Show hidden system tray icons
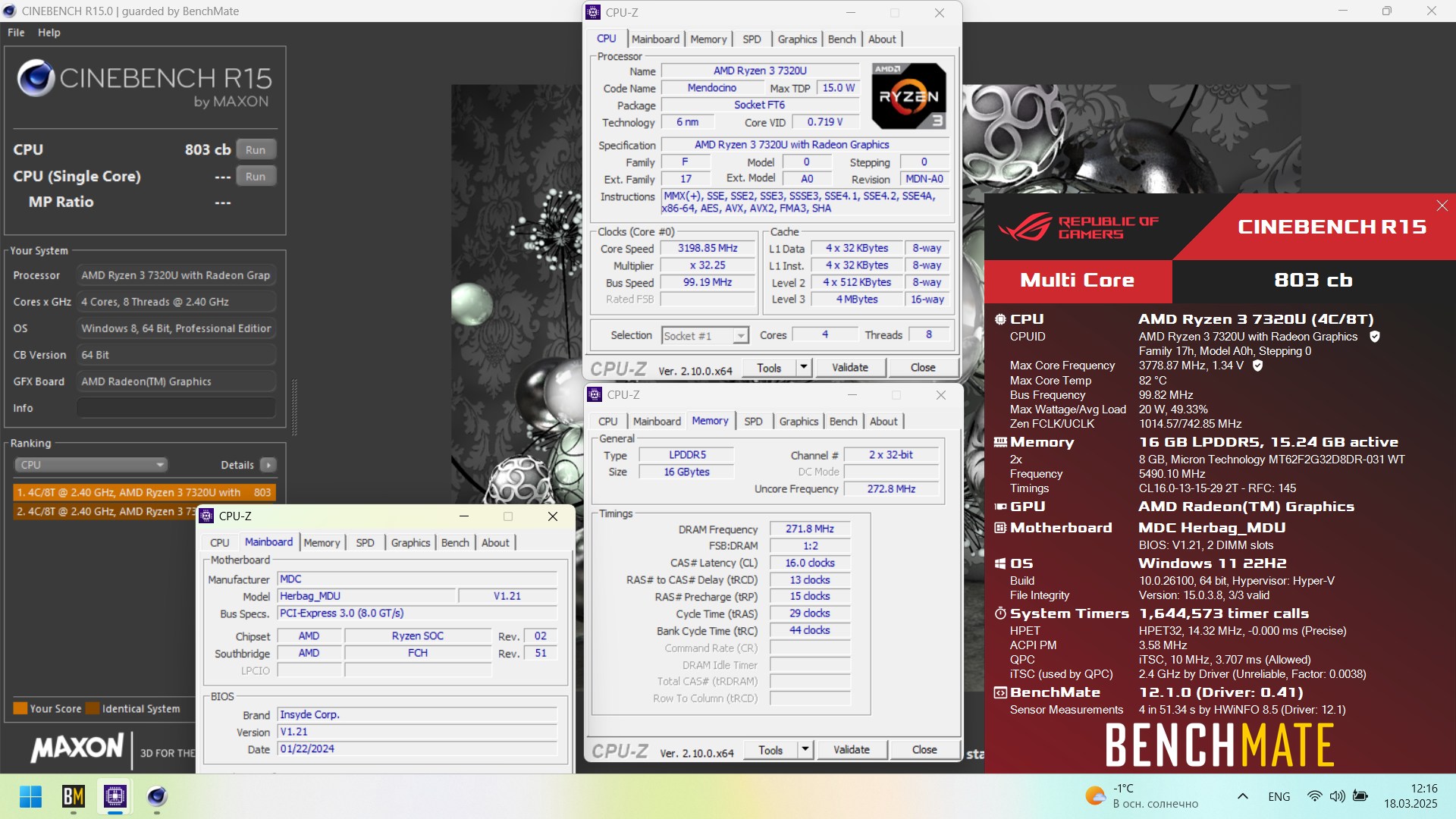Screen dimensions: 1456x819 [x=1242, y=796]
